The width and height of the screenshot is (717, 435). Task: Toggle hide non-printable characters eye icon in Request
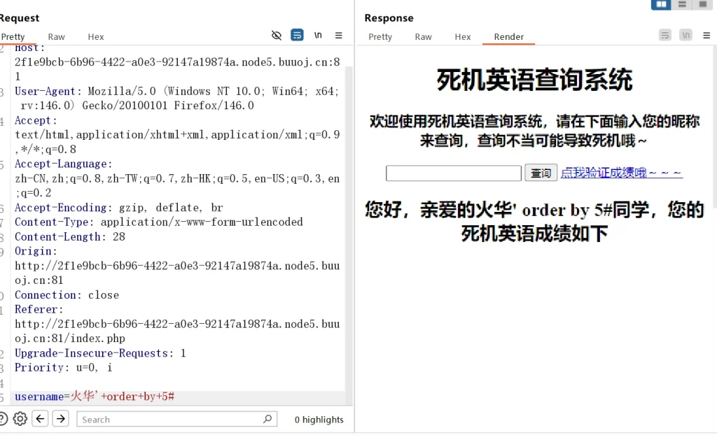[277, 35]
